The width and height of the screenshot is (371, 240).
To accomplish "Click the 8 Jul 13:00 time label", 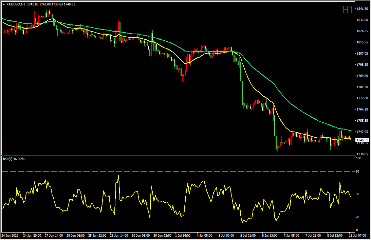I will (x=335, y=236).
